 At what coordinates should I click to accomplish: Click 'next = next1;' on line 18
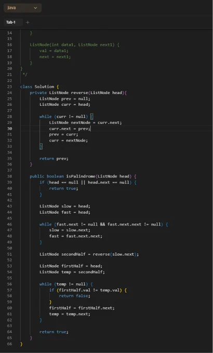[x=55, y=57]
